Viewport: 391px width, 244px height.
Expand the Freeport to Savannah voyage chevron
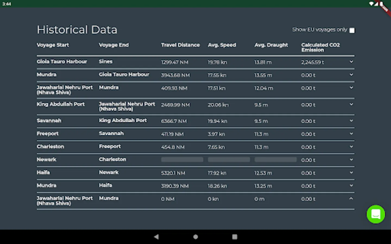coord(351,134)
